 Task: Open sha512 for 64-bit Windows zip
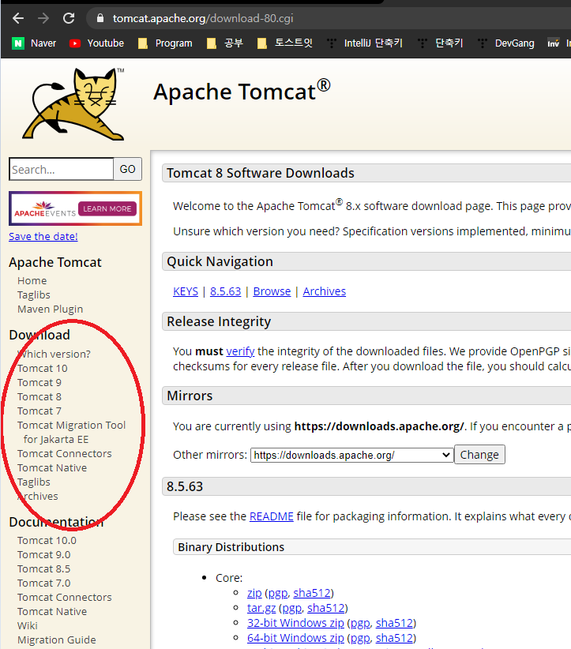pyautogui.click(x=394, y=638)
